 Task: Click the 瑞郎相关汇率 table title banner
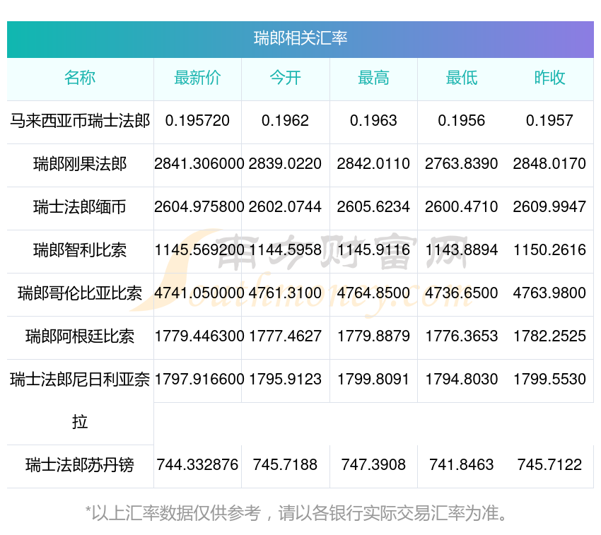point(300,38)
